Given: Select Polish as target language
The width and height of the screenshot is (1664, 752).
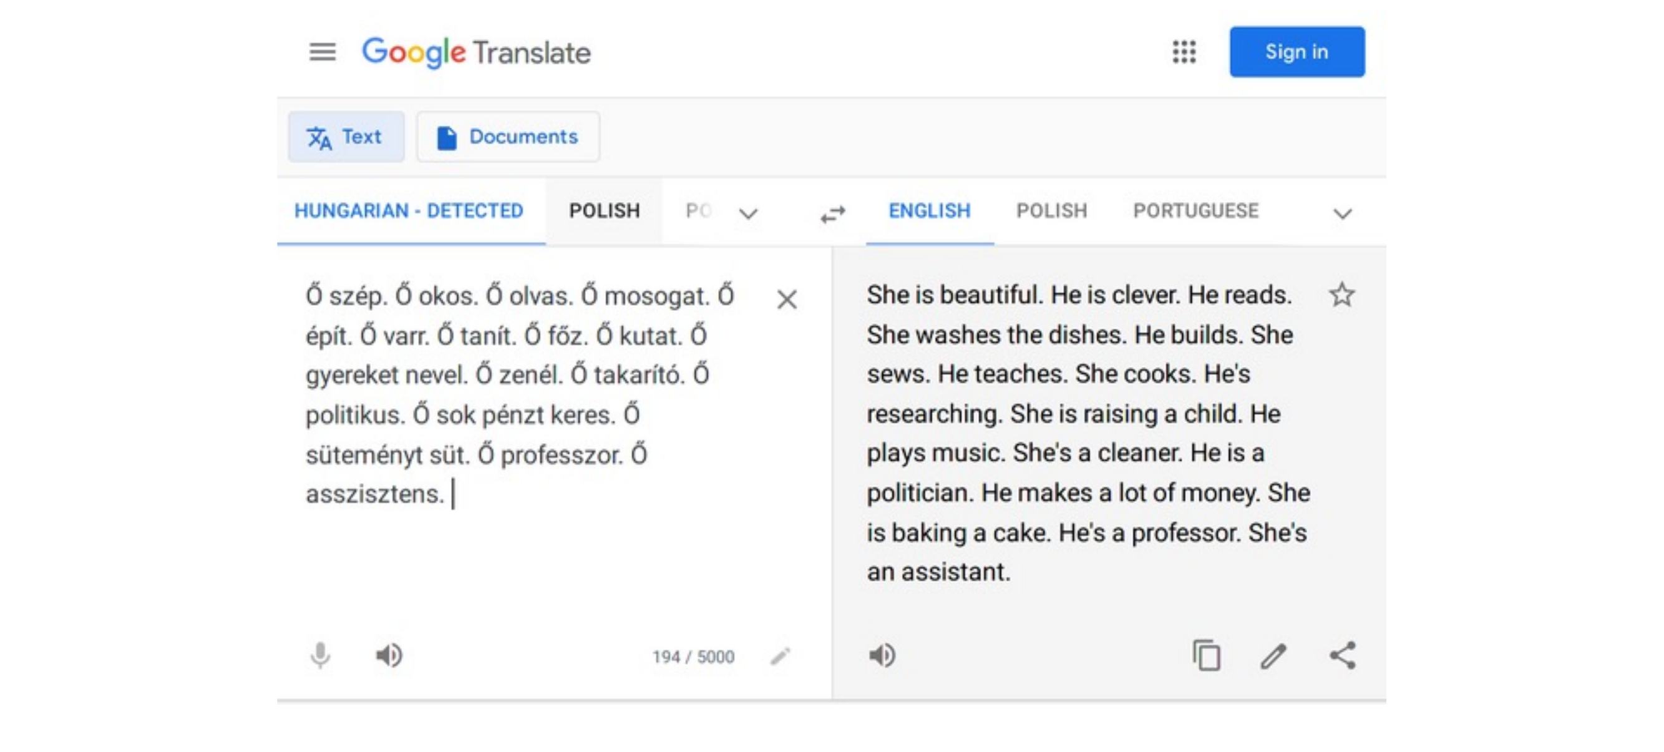Looking at the screenshot, I should click(1051, 210).
